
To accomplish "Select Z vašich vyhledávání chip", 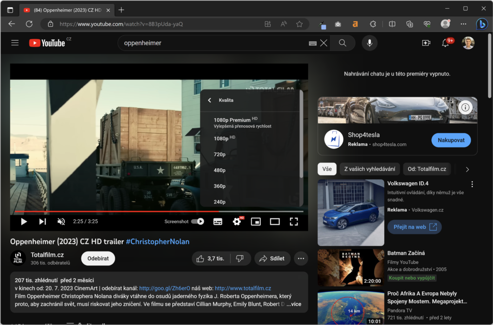I will [x=370, y=169].
